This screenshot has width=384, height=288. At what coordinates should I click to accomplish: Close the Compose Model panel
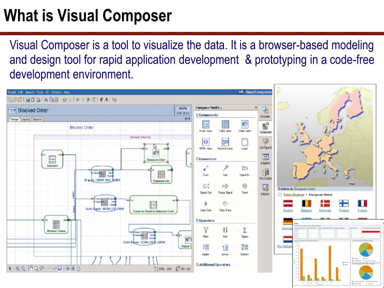[256, 108]
